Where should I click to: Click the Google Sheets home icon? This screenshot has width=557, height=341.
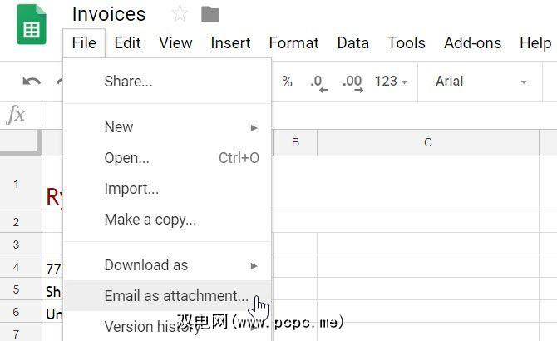(x=32, y=31)
